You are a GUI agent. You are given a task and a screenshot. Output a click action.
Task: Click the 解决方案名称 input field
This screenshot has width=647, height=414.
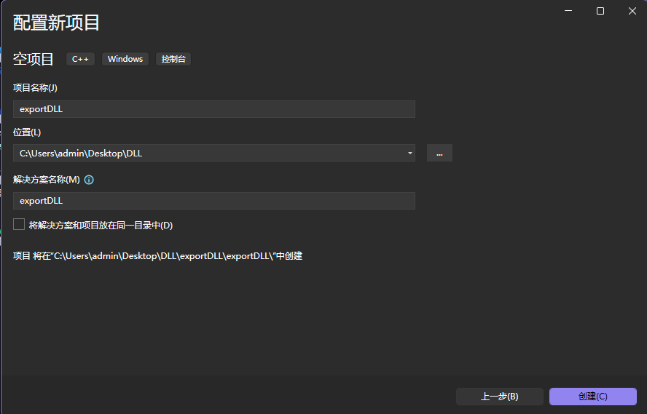point(214,201)
